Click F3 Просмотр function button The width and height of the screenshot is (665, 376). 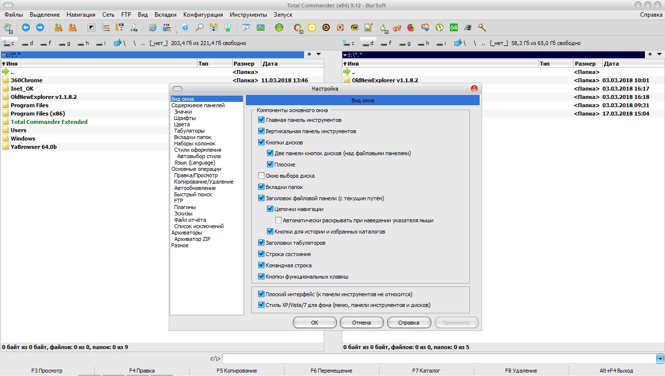47,371
